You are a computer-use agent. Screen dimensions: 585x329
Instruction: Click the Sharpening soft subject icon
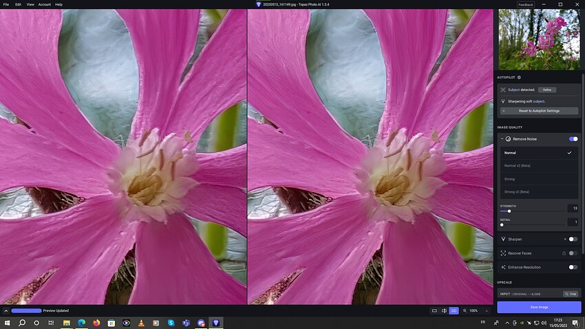point(503,101)
